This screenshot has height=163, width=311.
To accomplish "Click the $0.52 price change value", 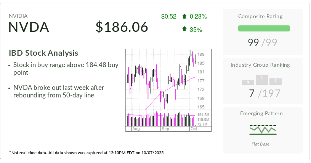I will [169, 16].
